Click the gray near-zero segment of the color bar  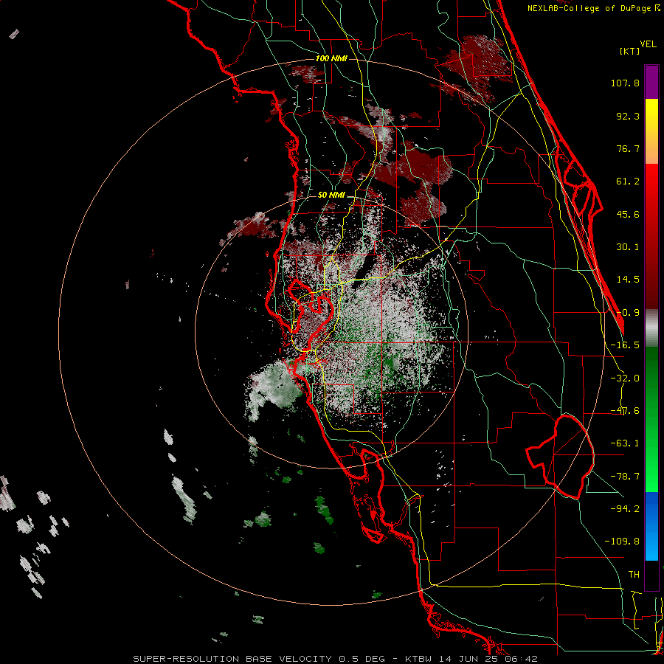(651, 328)
